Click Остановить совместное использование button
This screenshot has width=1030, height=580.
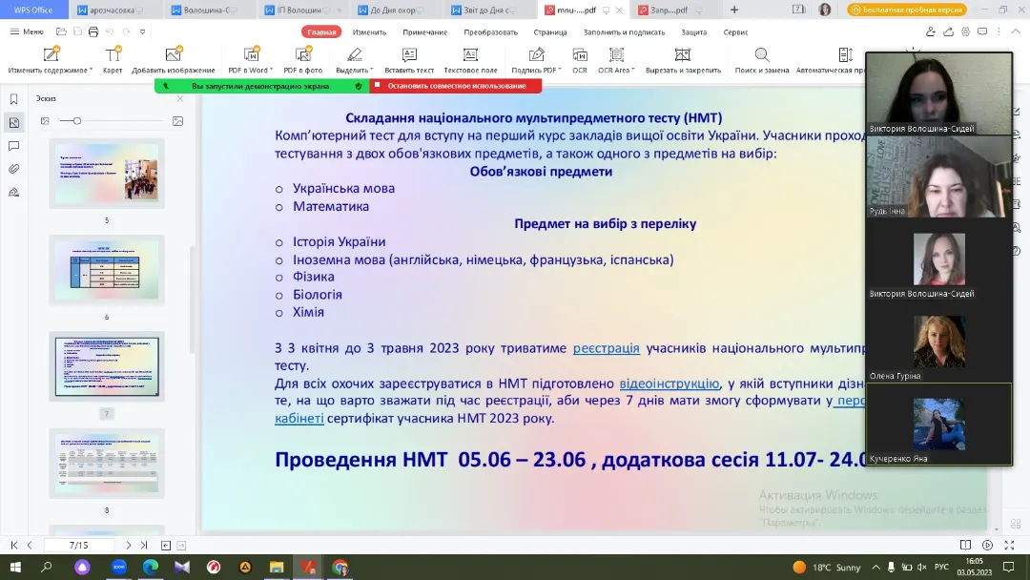coord(456,86)
